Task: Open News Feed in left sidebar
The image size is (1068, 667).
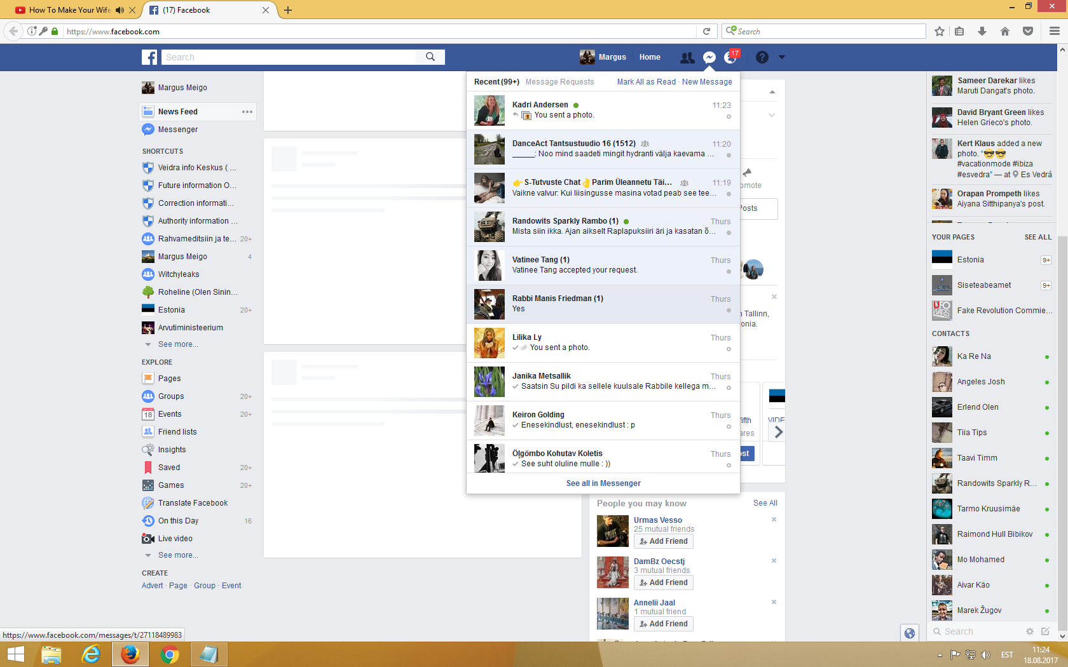Action: coord(198,112)
